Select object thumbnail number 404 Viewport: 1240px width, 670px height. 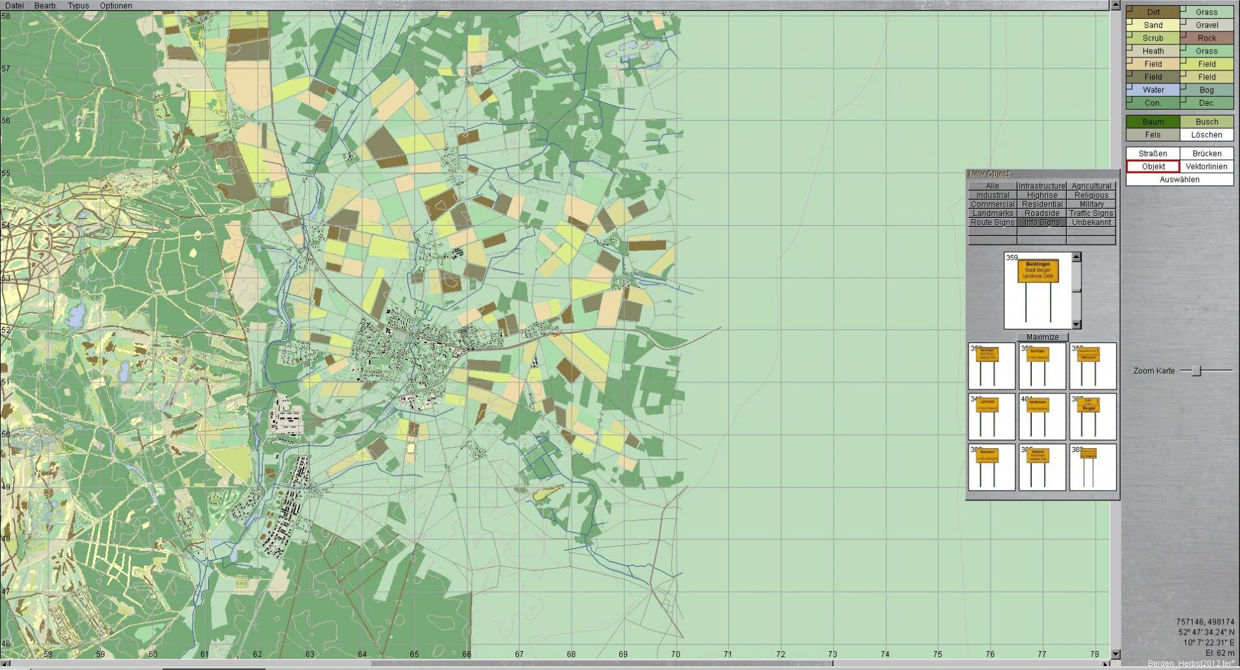(x=1042, y=417)
